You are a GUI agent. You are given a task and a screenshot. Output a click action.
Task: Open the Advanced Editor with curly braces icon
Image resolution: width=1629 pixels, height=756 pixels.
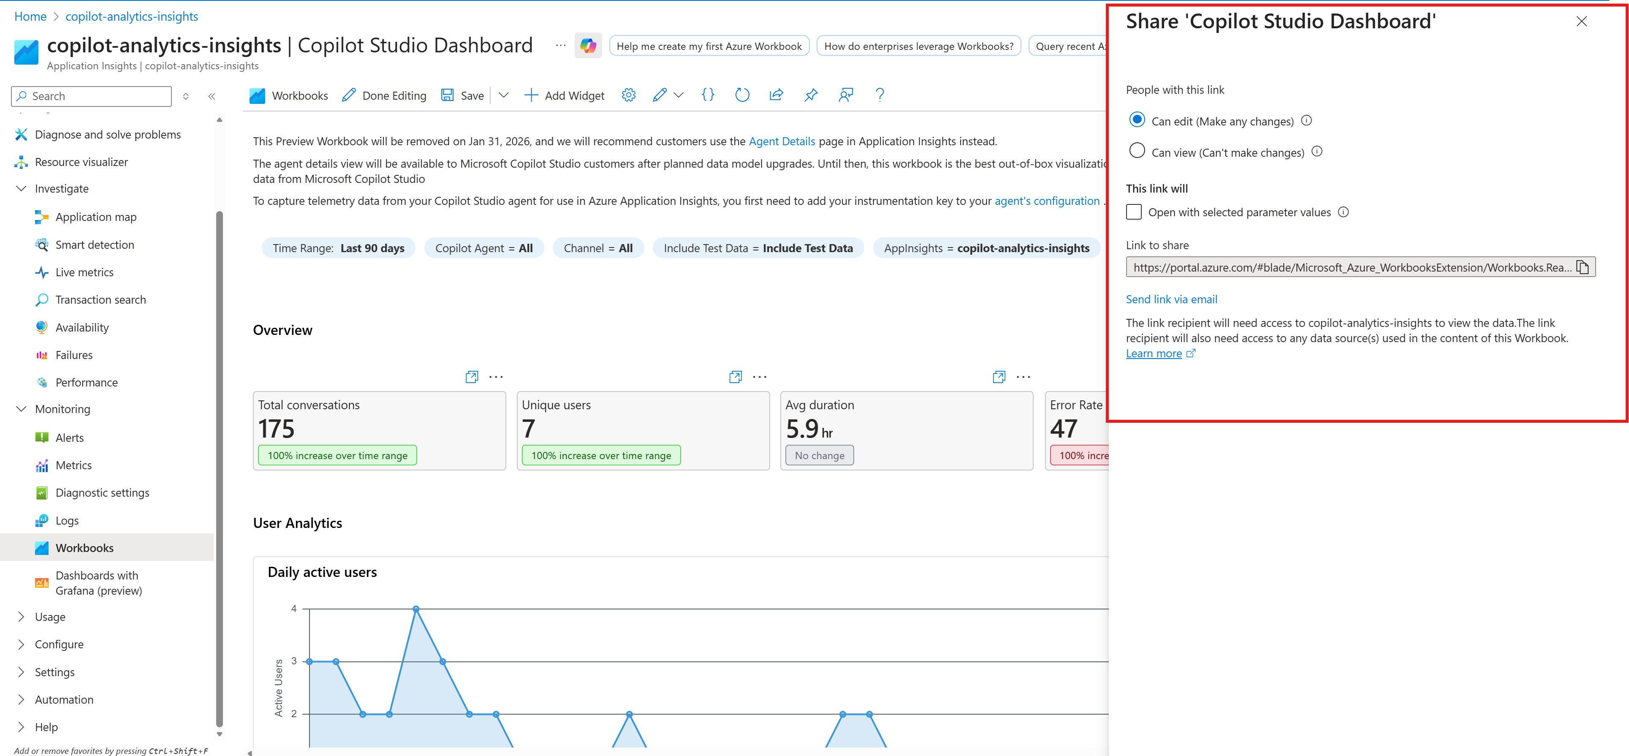pos(708,95)
